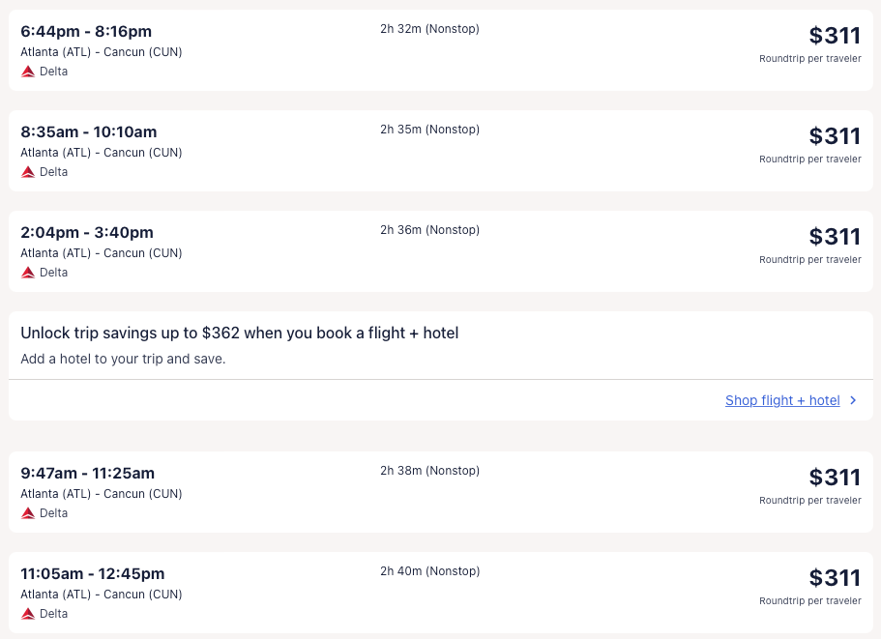Click the Delta logo on the 6:44pm flight
The height and width of the screenshot is (639, 881).
(28, 72)
